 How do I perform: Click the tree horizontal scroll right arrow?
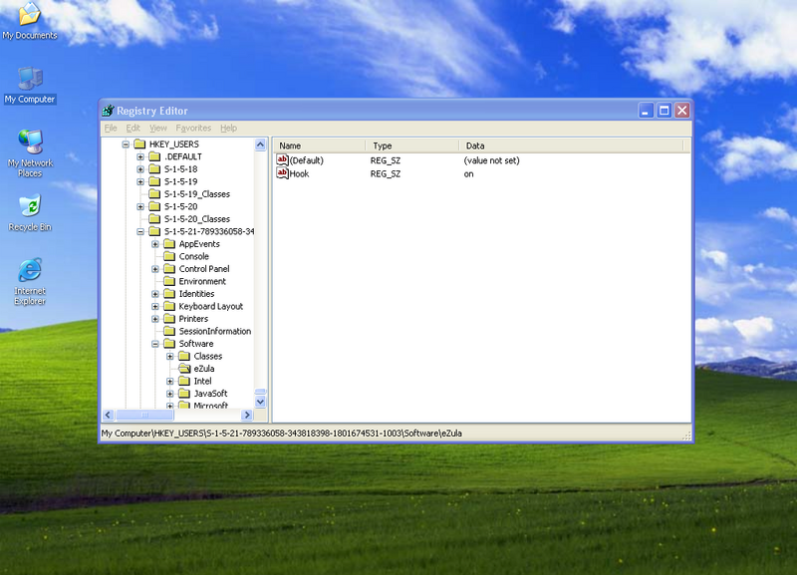point(247,415)
